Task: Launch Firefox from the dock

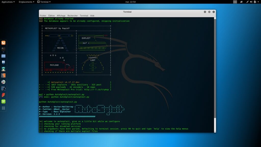Action: (x=3, y=42)
